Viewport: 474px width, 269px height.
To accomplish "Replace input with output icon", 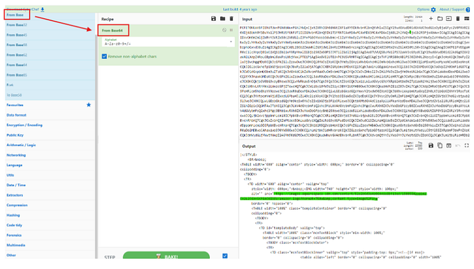I will click(x=449, y=146).
